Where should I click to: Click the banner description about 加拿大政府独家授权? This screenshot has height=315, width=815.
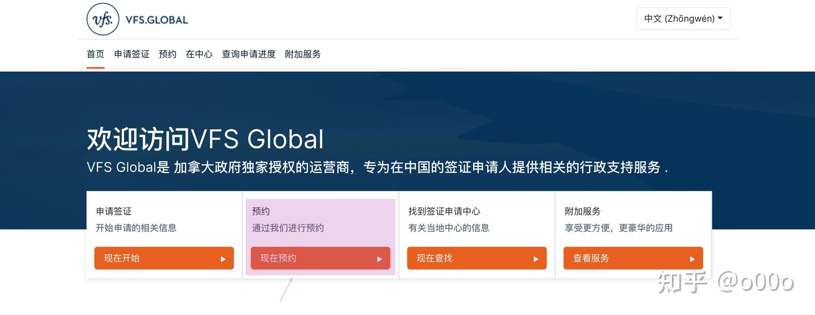pyautogui.click(x=378, y=167)
